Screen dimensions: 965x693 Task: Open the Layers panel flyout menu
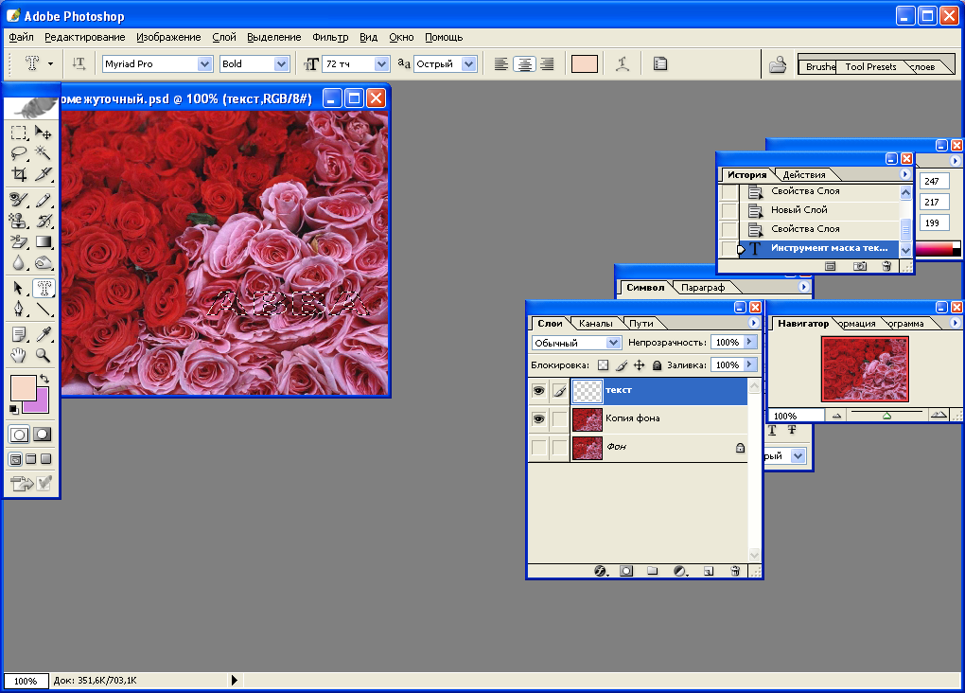(753, 323)
